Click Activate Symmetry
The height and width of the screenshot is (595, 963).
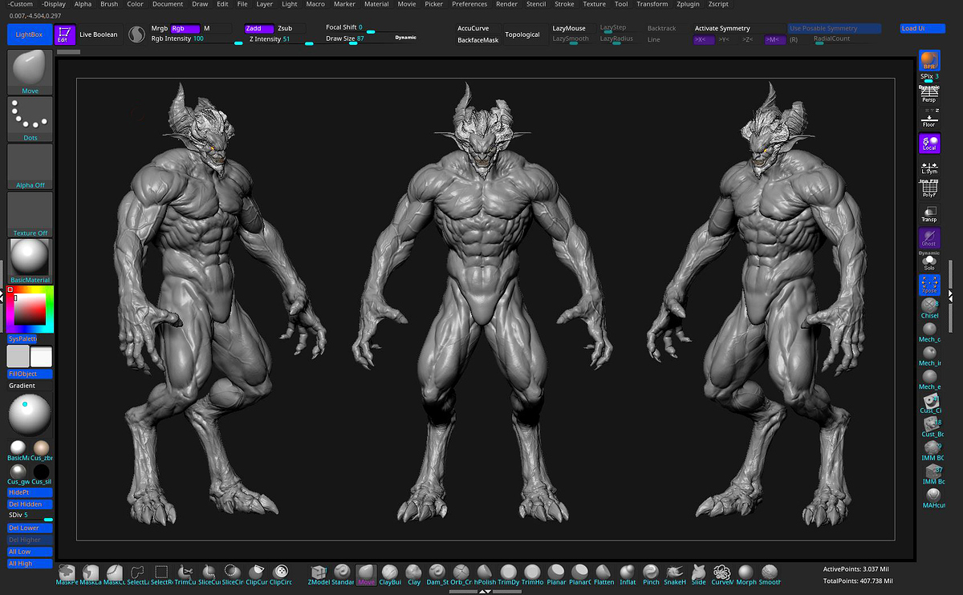click(x=738, y=28)
